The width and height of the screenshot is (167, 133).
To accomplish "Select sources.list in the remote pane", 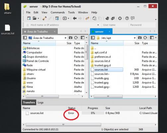I will (107, 69).
